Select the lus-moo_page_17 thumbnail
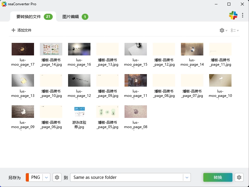The width and height of the screenshot is (249, 187). point(23,49)
